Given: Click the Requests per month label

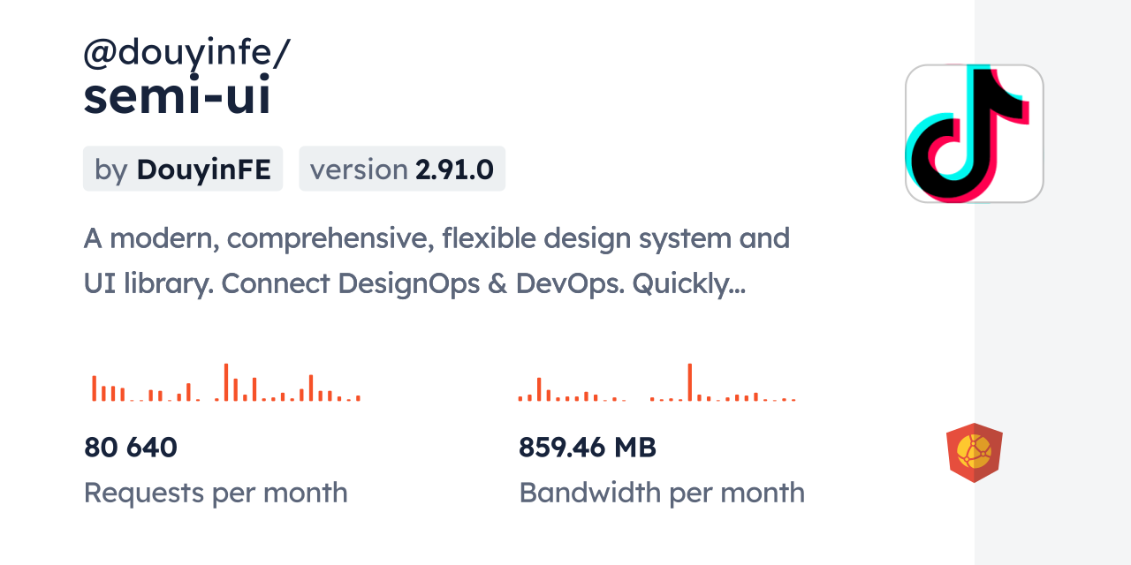Looking at the screenshot, I should tap(216, 493).
